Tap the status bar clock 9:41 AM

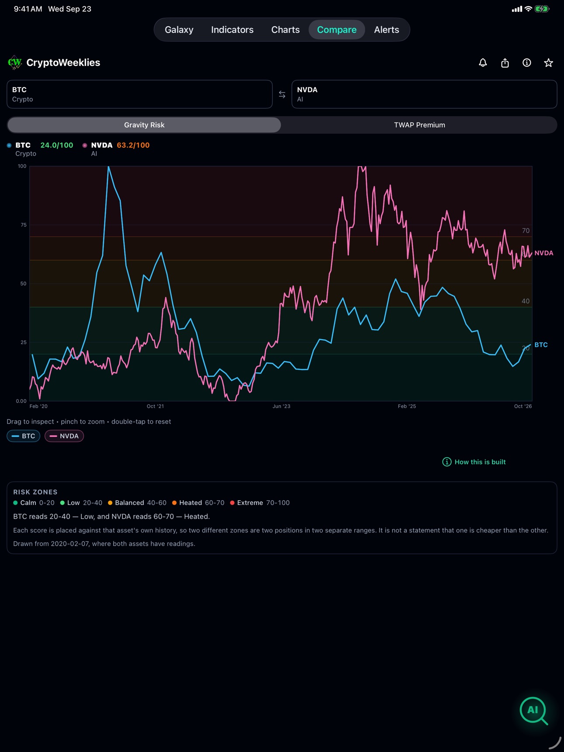(28, 9)
